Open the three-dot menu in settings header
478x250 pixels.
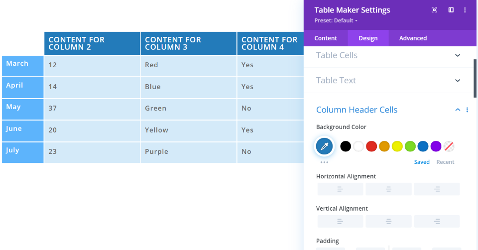pos(465,10)
